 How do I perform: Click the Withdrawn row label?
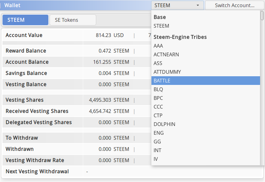point(20,149)
